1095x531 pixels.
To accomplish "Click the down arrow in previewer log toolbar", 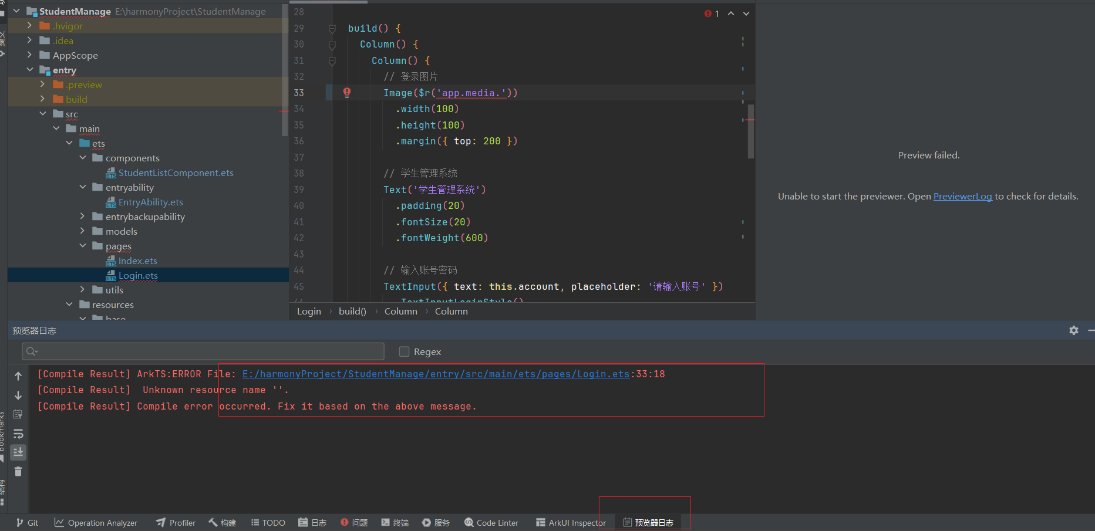I will [18, 395].
